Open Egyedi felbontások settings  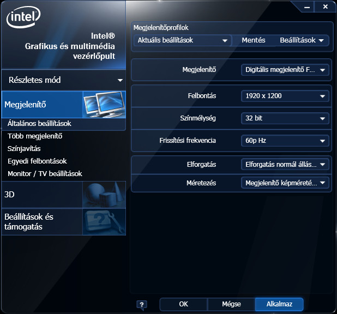[x=37, y=161]
